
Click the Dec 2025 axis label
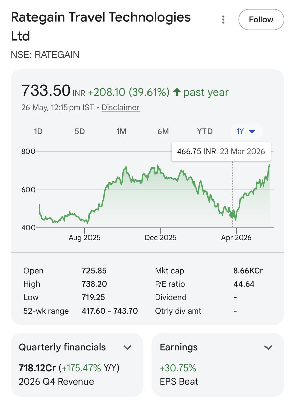(161, 238)
